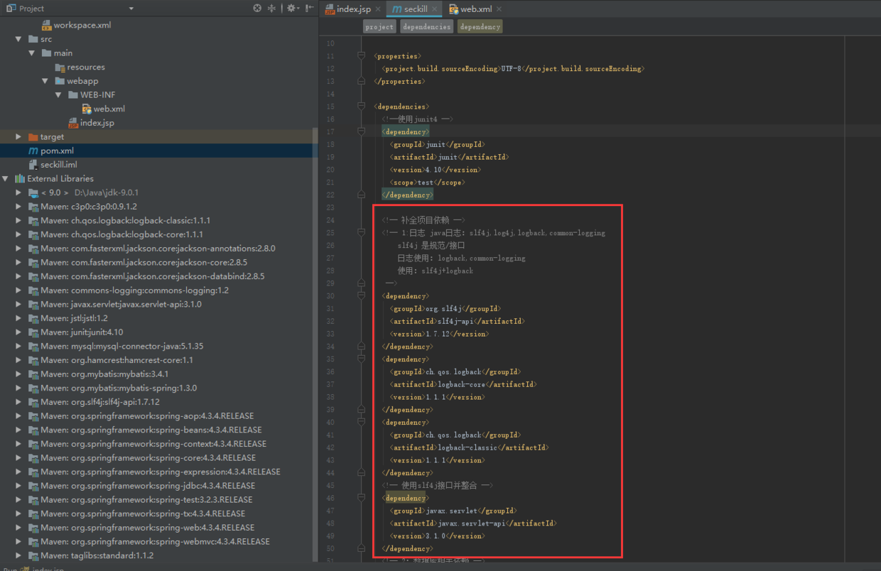
Task: Click the junit:junit:4.10 library icon
Action: tap(33, 332)
